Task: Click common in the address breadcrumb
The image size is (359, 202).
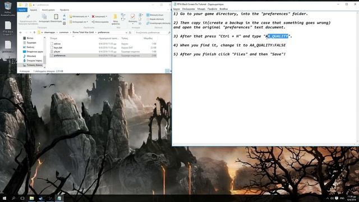Action: pyautogui.click(x=64, y=33)
